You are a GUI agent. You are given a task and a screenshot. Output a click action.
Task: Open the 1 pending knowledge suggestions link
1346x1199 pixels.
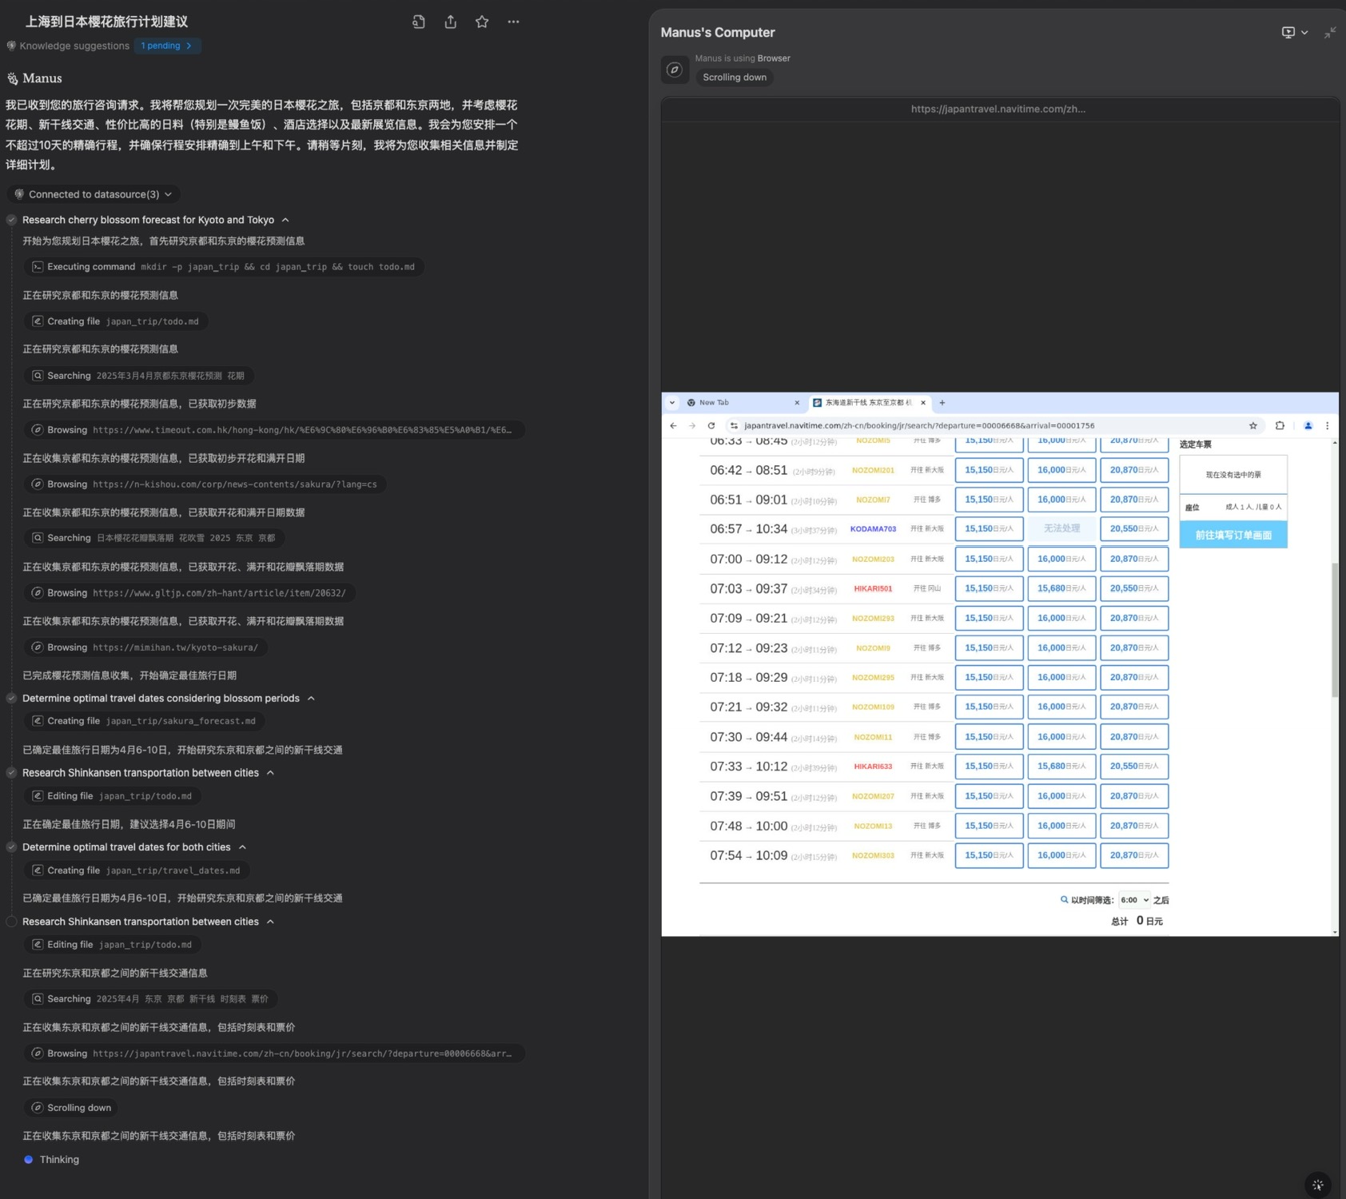click(166, 46)
